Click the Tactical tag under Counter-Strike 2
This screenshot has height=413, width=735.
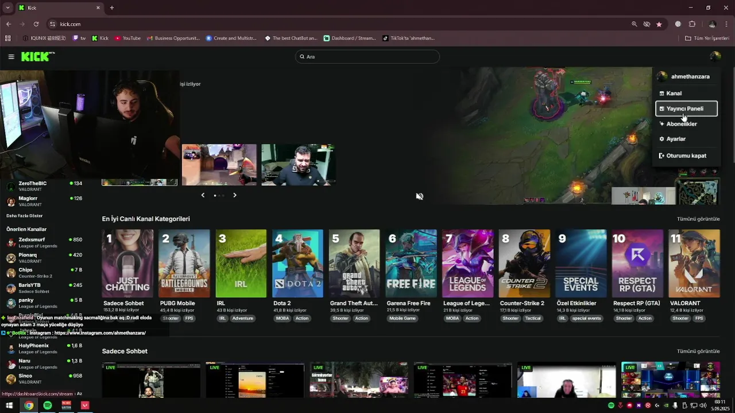coord(533,318)
